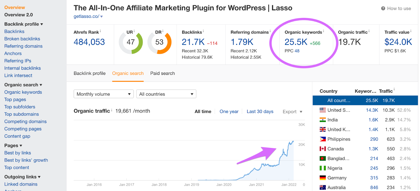Click the Australia flag icon
Screen dimensions: 420x191
coord(323,187)
